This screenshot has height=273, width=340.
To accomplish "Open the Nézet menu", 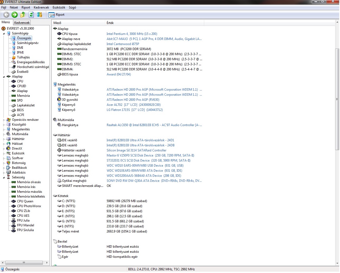I will tap(14, 7).
